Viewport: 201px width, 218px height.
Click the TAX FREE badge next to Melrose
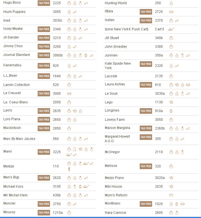(146, 166)
